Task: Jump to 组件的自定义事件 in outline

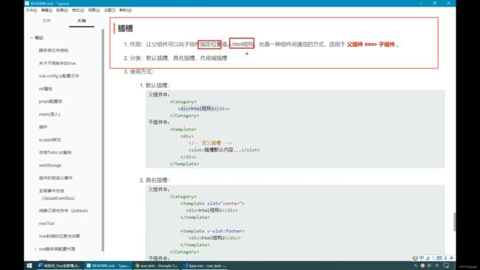Action: (55, 178)
